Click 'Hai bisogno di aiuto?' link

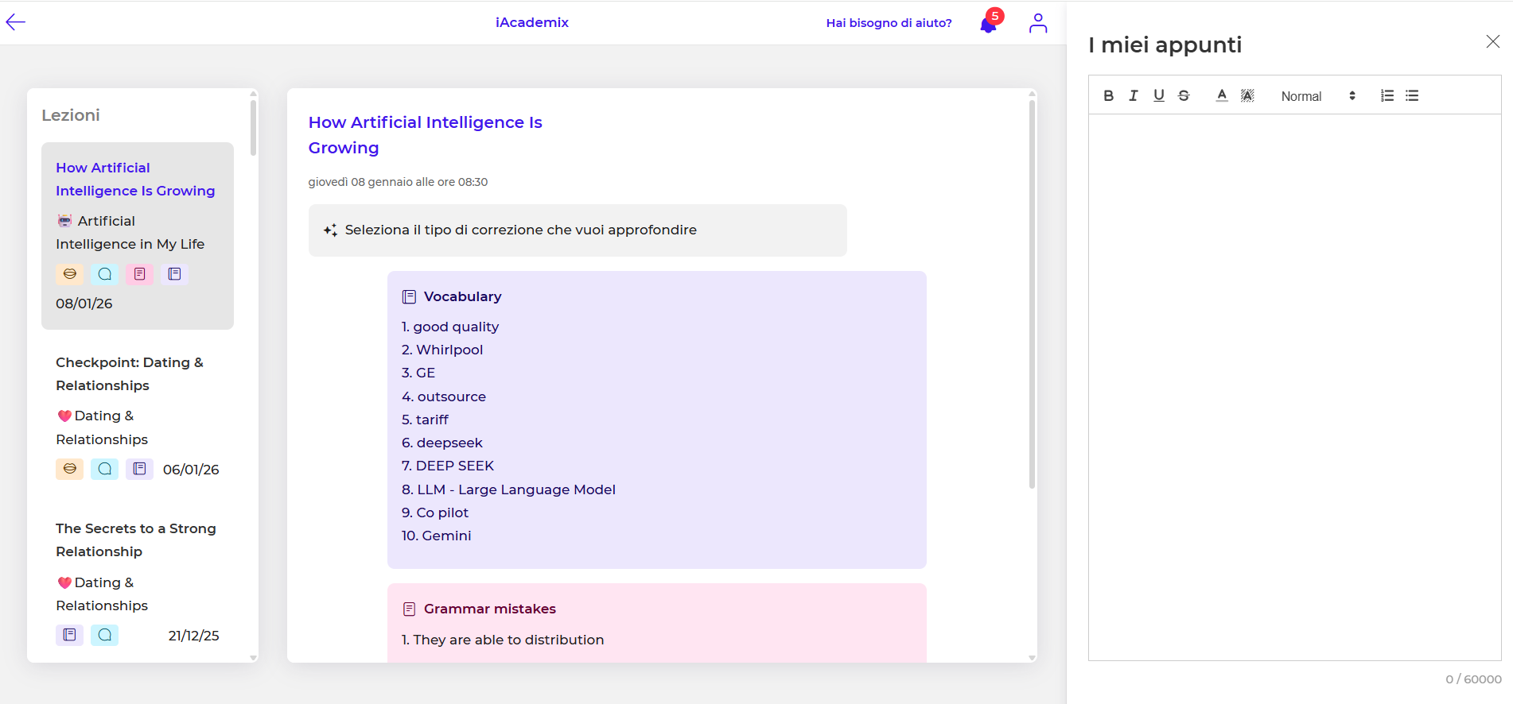[x=889, y=23]
